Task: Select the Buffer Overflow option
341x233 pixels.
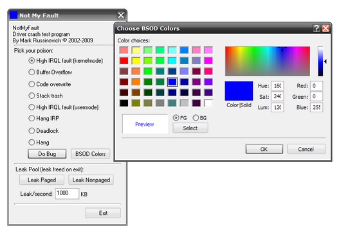Action: pos(32,72)
